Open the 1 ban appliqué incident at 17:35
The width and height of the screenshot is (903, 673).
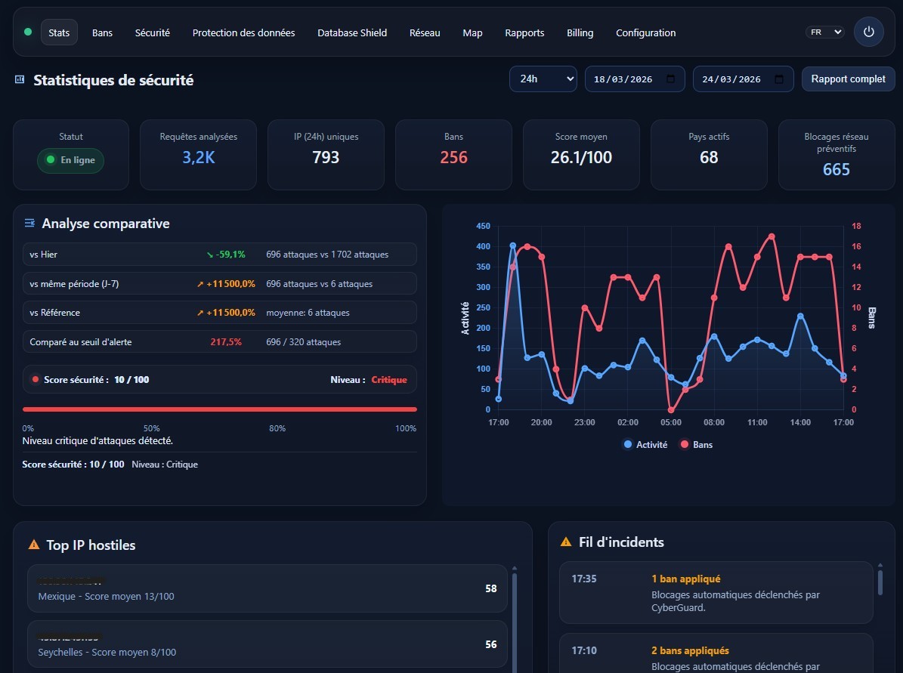coord(716,592)
